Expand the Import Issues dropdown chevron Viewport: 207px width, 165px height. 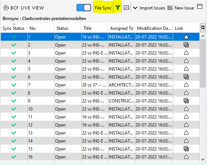135,8
